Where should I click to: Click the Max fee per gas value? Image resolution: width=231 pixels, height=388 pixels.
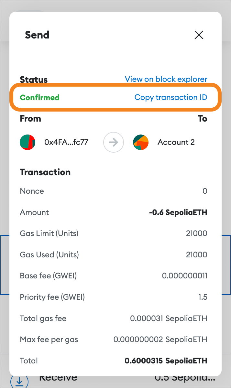160,339
